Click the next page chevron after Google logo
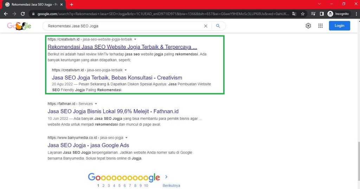 coord(166,177)
